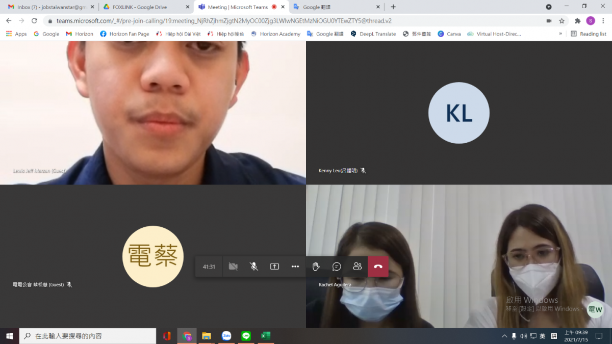Launch the LINE app from the taskbar
612x344 pixels.
[246, 336]
